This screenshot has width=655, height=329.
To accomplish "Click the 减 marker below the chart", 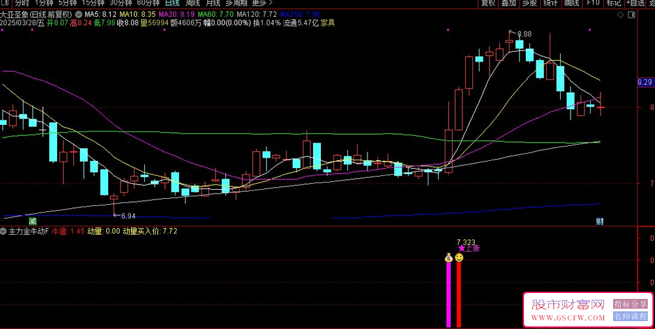I will click(32, 221).
